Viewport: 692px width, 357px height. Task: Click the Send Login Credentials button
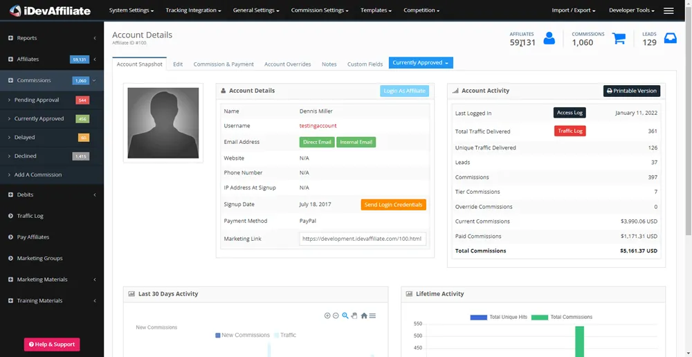pyautogui.click(x=393, y=205)
